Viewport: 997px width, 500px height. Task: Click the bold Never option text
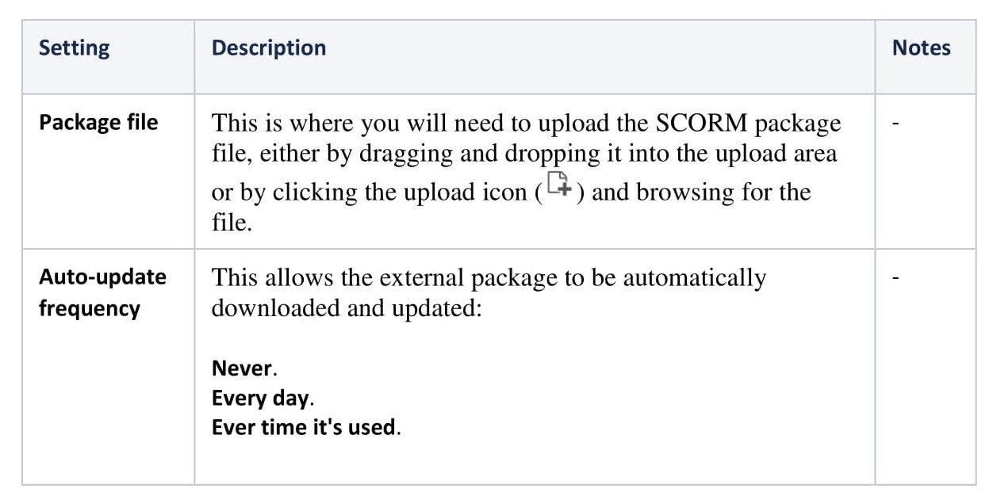pyautogui.click(x=242, y=368)
